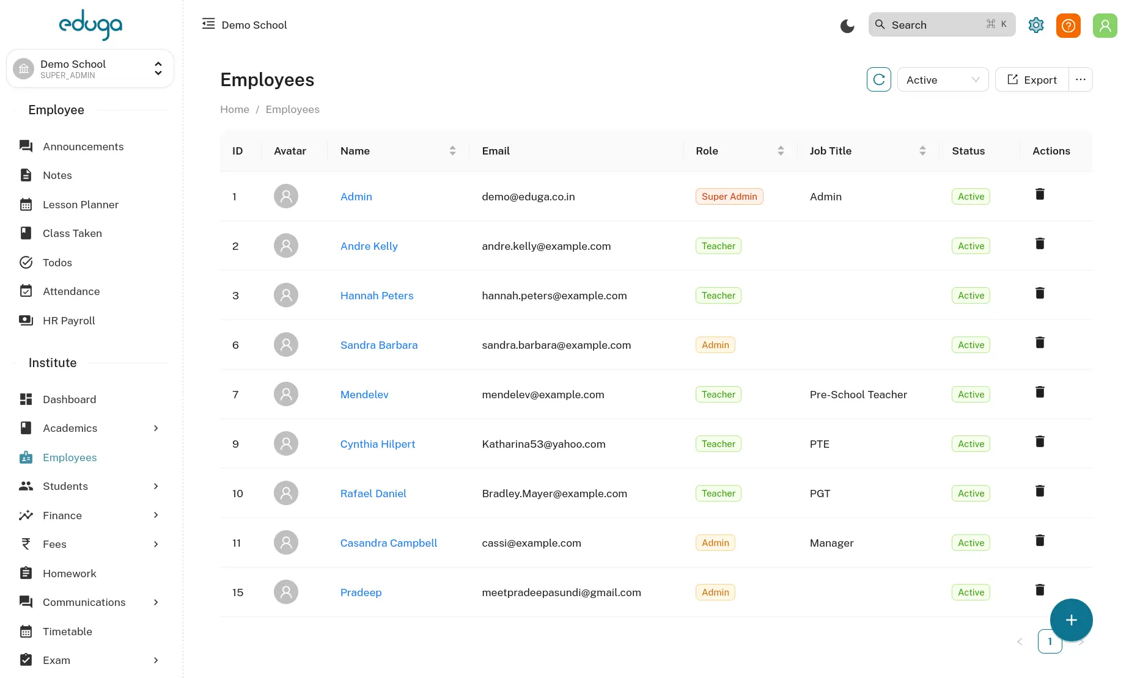Expand the Finance sidebar section
The image size is (1129, 678).
pos(90,516)
